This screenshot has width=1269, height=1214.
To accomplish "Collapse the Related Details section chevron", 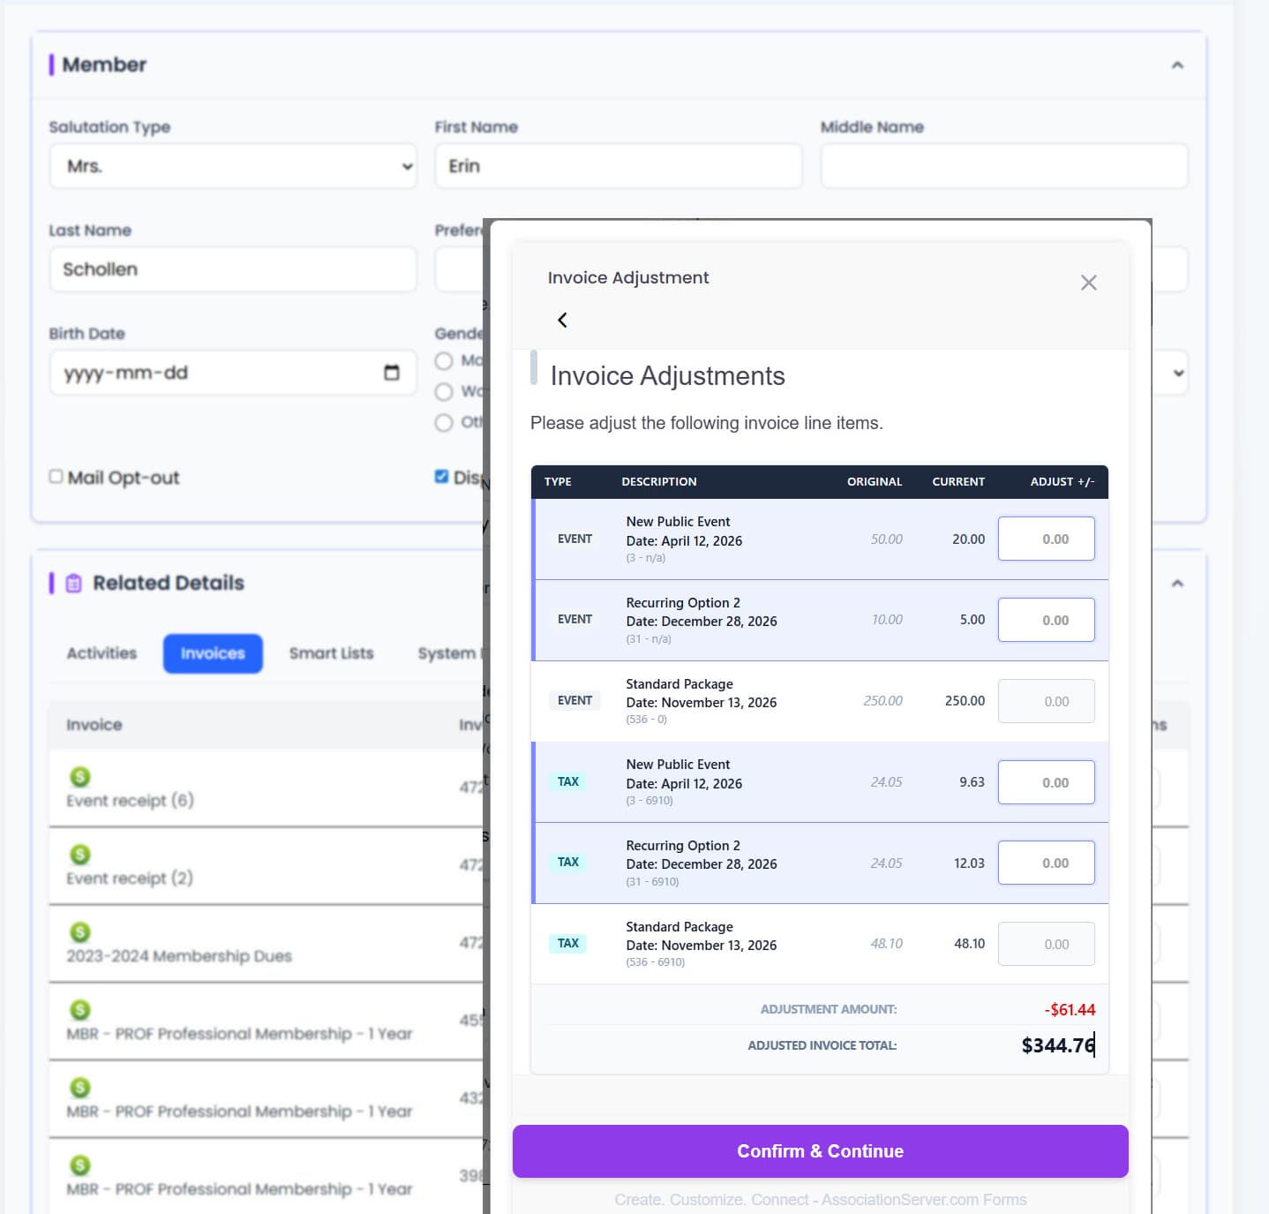I will [1176, 584].
